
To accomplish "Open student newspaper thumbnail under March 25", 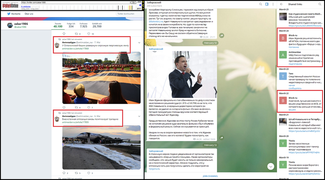I will 283,17.
